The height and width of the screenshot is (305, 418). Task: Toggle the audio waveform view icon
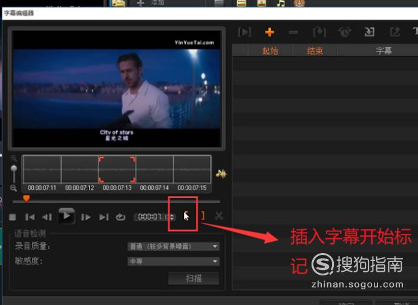221,174
